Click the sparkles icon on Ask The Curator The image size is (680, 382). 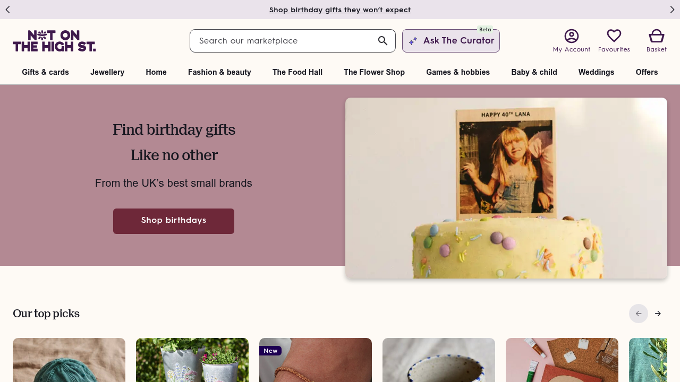(x=414, y=41)
